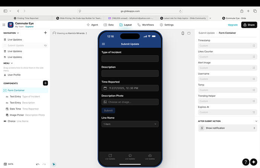Open a new Safari tab
The width and height of the screenshot is (260, 168).
click(248, 11)
